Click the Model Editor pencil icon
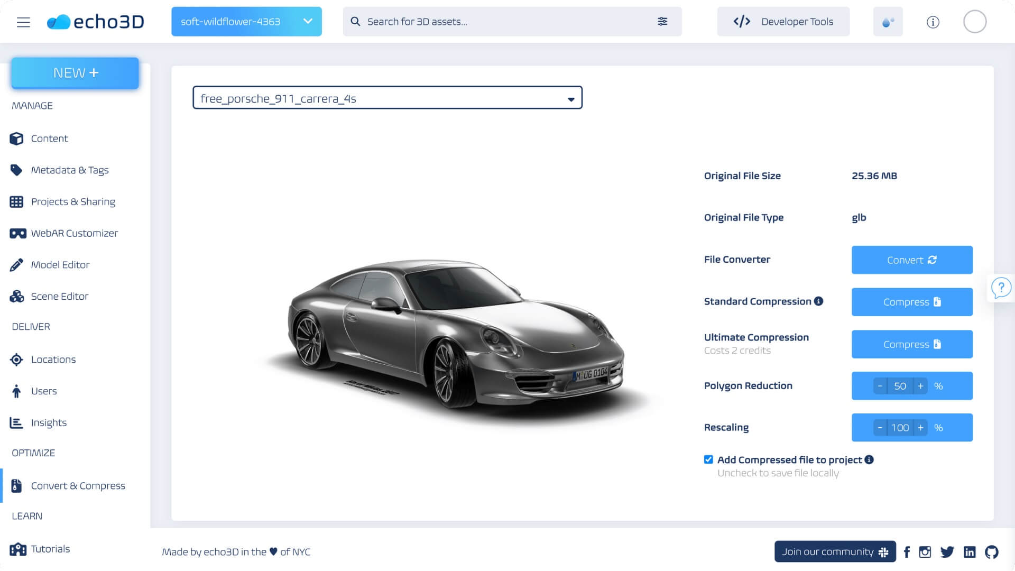Viewport: 1015px width, 571px height. coord(16,265)
